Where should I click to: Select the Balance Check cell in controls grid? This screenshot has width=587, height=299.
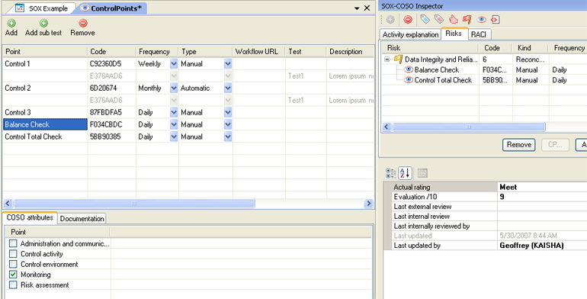click(45, 124)
